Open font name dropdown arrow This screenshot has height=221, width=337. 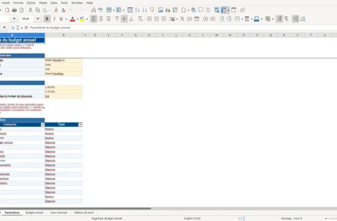[x=14, y=19]
